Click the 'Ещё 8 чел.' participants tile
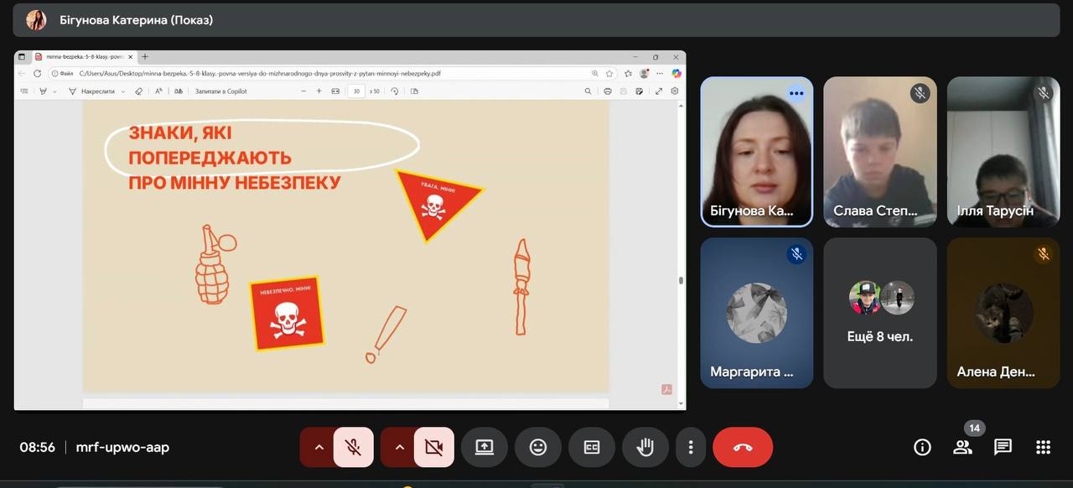1073x488 pixels. click(x=880, y=313)
